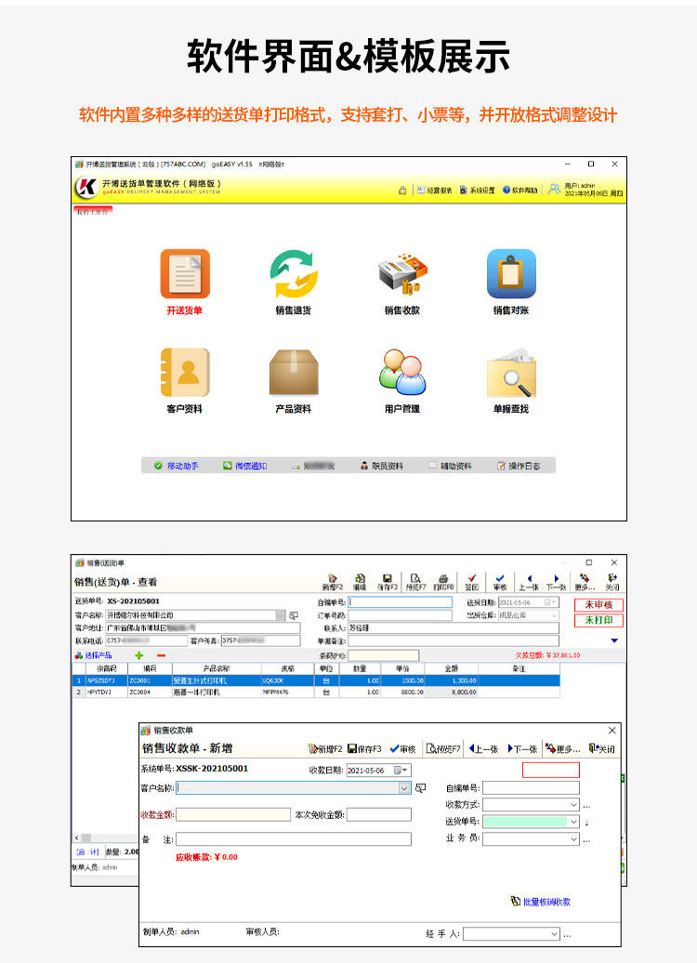Click green plus to add product row
Viewport: 697px width, 963px height.
point(139,655)
